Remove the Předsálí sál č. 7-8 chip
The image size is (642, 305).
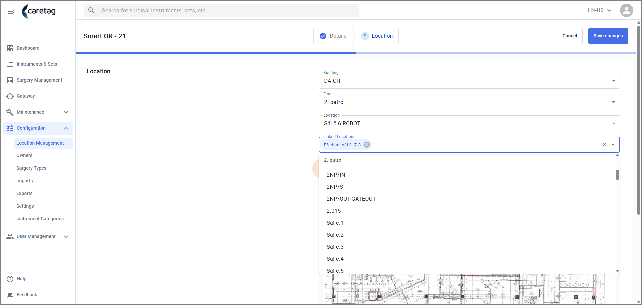(x=367, y=145)
